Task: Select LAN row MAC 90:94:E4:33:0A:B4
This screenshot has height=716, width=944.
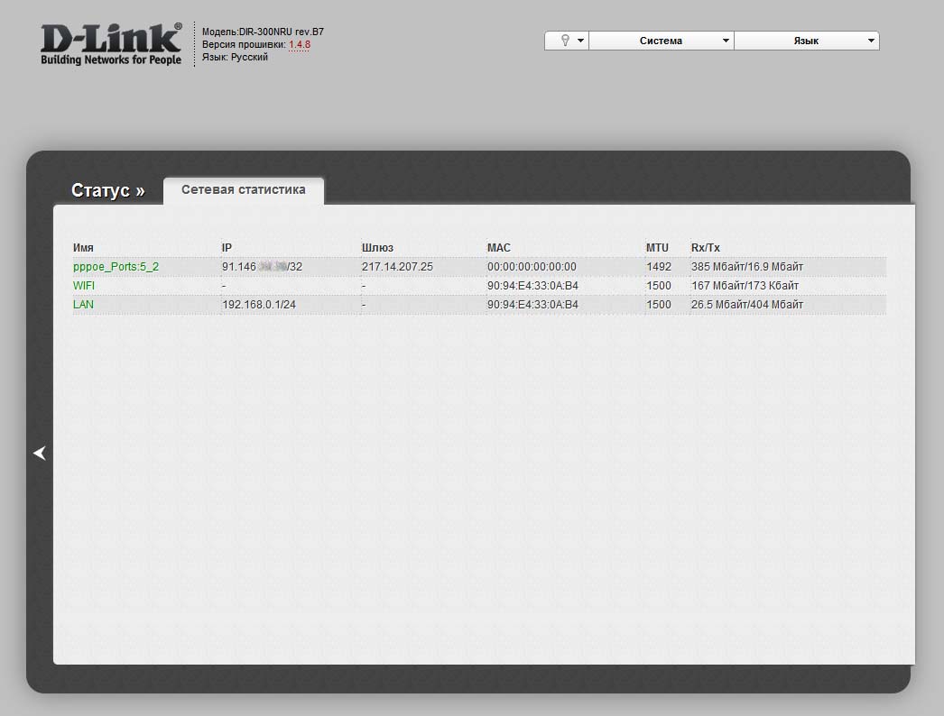Action: (532, 305)
